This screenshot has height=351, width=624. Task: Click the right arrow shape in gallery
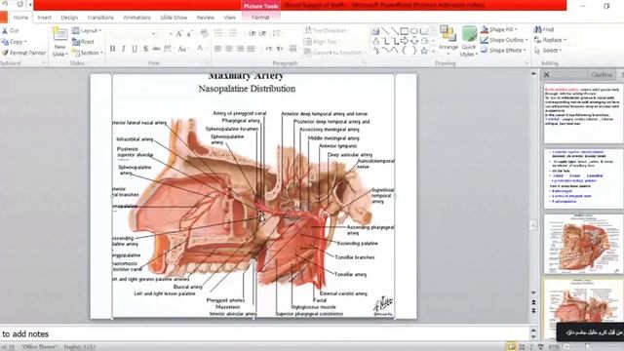point(405,41)
